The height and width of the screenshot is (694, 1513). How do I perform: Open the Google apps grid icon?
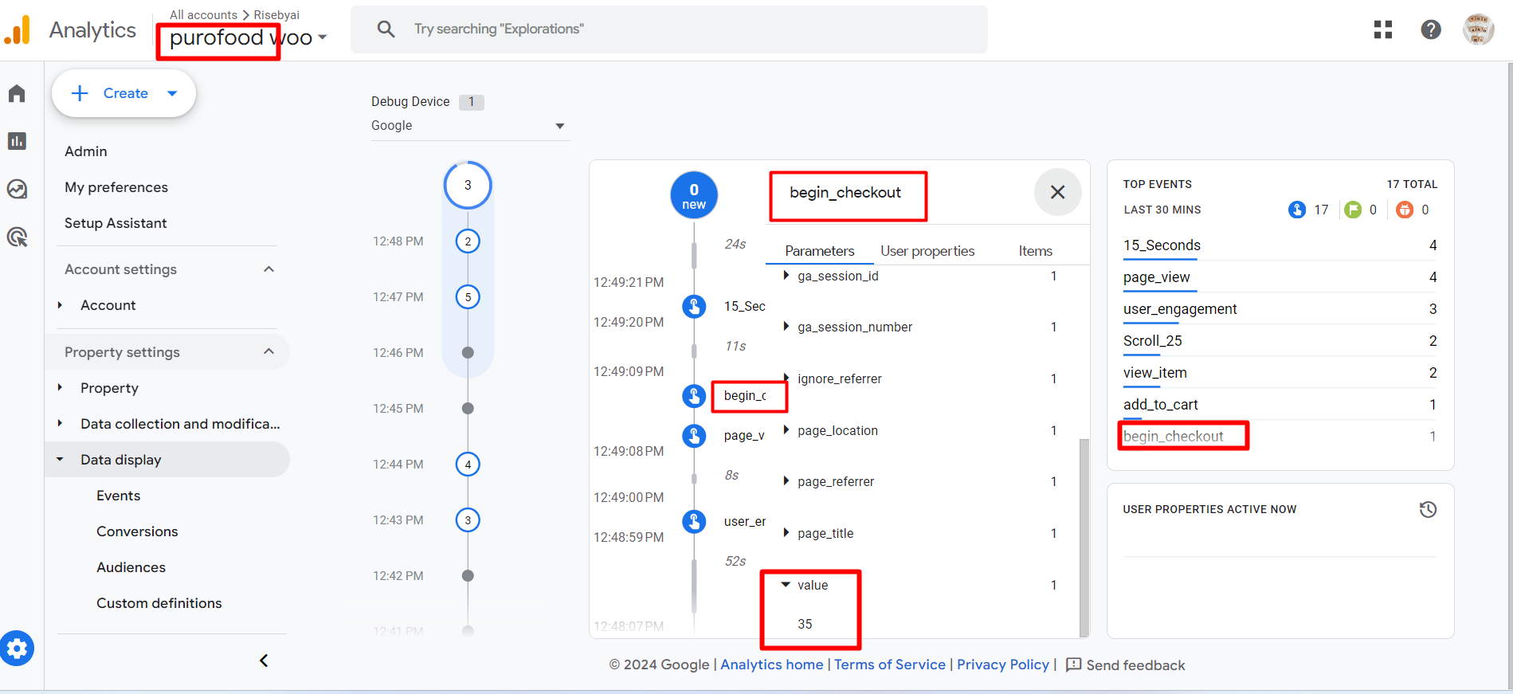tap(1383, 29)
